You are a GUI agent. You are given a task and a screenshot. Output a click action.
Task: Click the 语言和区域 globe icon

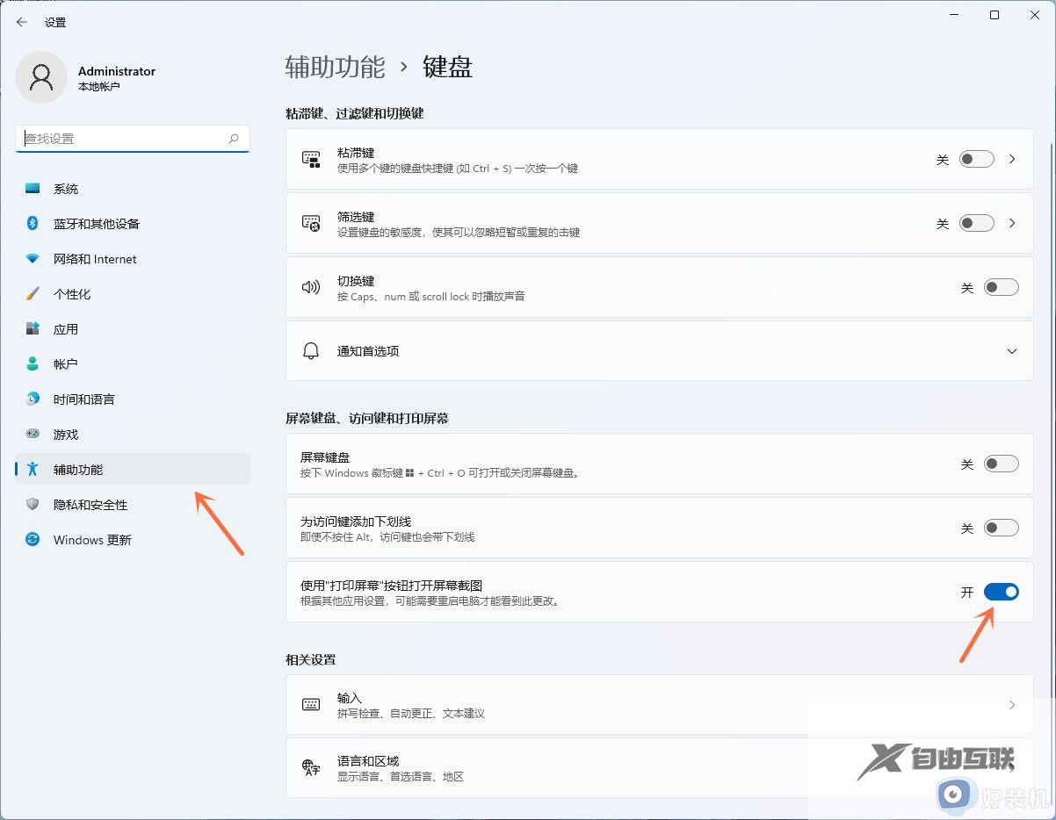coord(311,768)
